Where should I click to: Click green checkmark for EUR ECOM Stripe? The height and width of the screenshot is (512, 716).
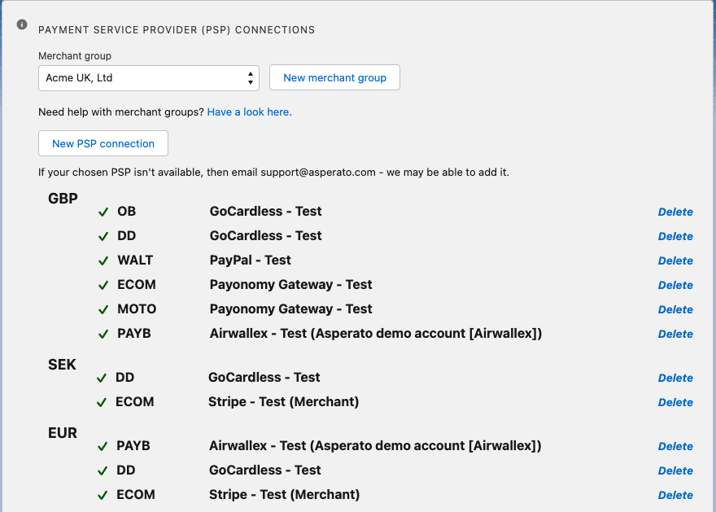coord(103,495)
